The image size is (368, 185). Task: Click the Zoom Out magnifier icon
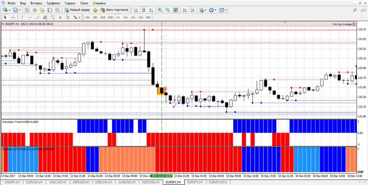pos(167,10)
